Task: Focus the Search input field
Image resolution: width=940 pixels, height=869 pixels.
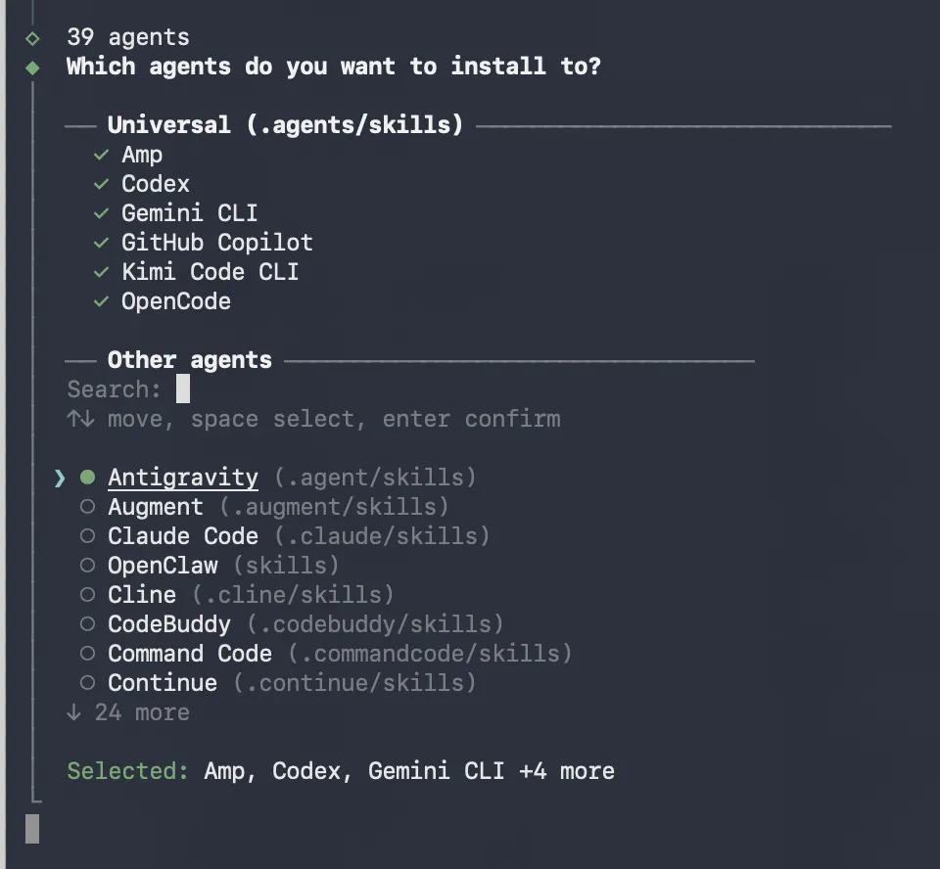Action: click(x=183, y=389)
